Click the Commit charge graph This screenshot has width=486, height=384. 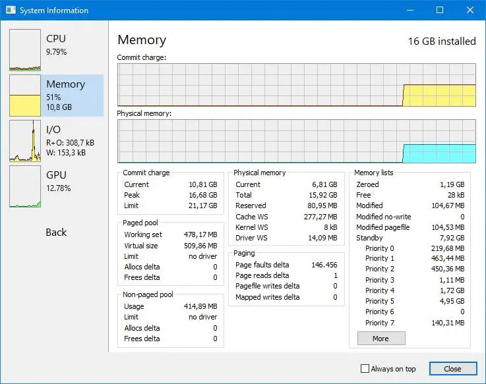click(296, 84)
